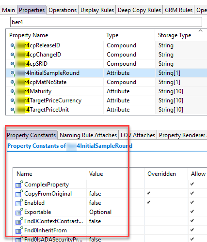207x242 pixels.
Task: Click the property icon beside cpReleaseID
Action: (x=13, y=45)
